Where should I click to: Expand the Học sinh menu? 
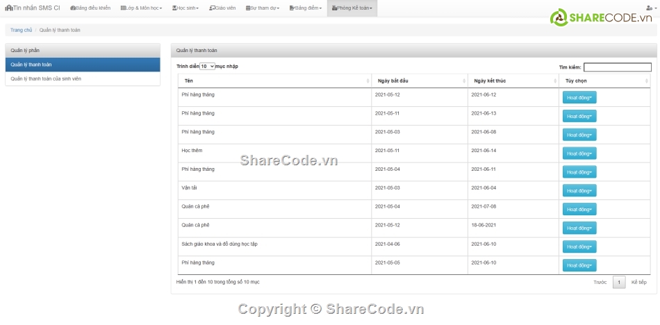[185, 8]
